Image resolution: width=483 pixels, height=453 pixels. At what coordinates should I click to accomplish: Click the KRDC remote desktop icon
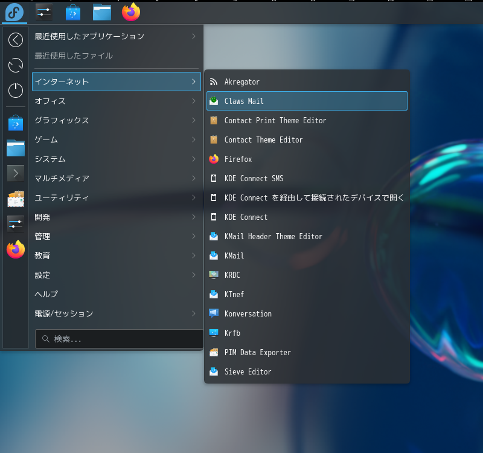click(x=214, y=275)
